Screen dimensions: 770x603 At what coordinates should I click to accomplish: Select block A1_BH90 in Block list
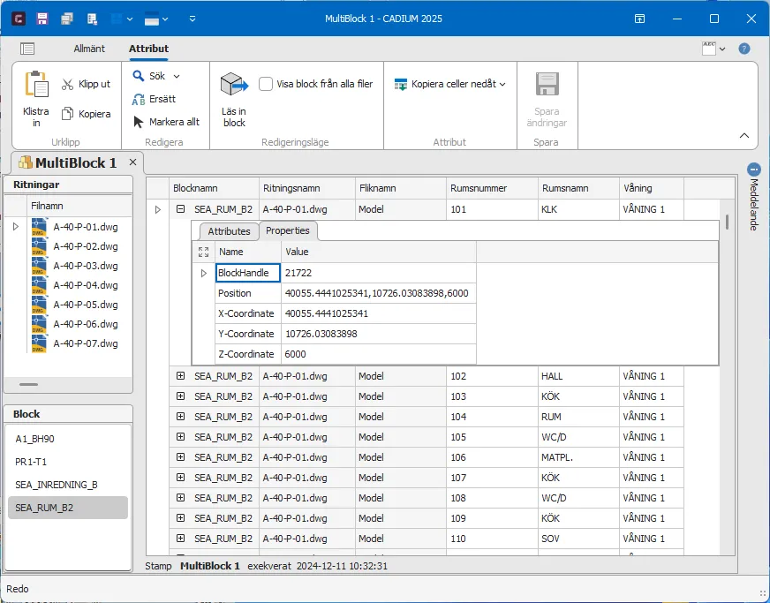click(x=68, y=439)
